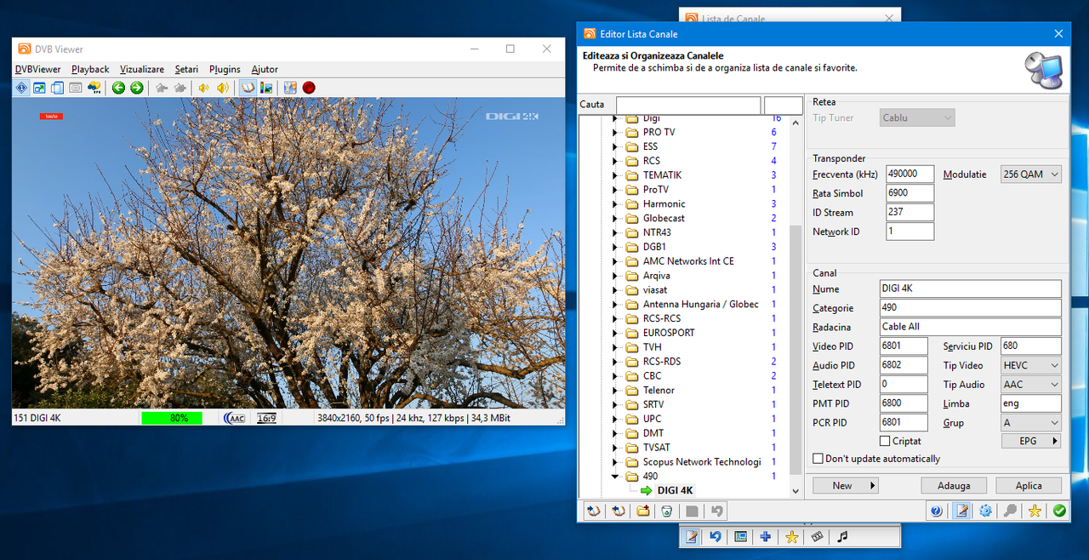
Task: Confirm with the green check icon in editor
Action: click(x=1059, y=511)
